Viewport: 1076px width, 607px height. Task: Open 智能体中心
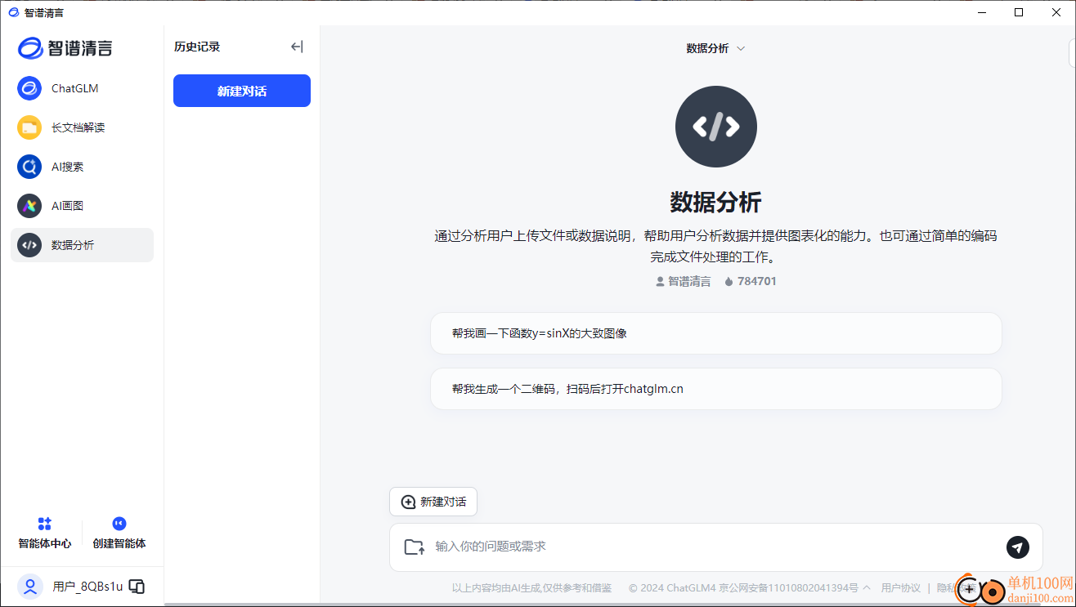(45, 533)
